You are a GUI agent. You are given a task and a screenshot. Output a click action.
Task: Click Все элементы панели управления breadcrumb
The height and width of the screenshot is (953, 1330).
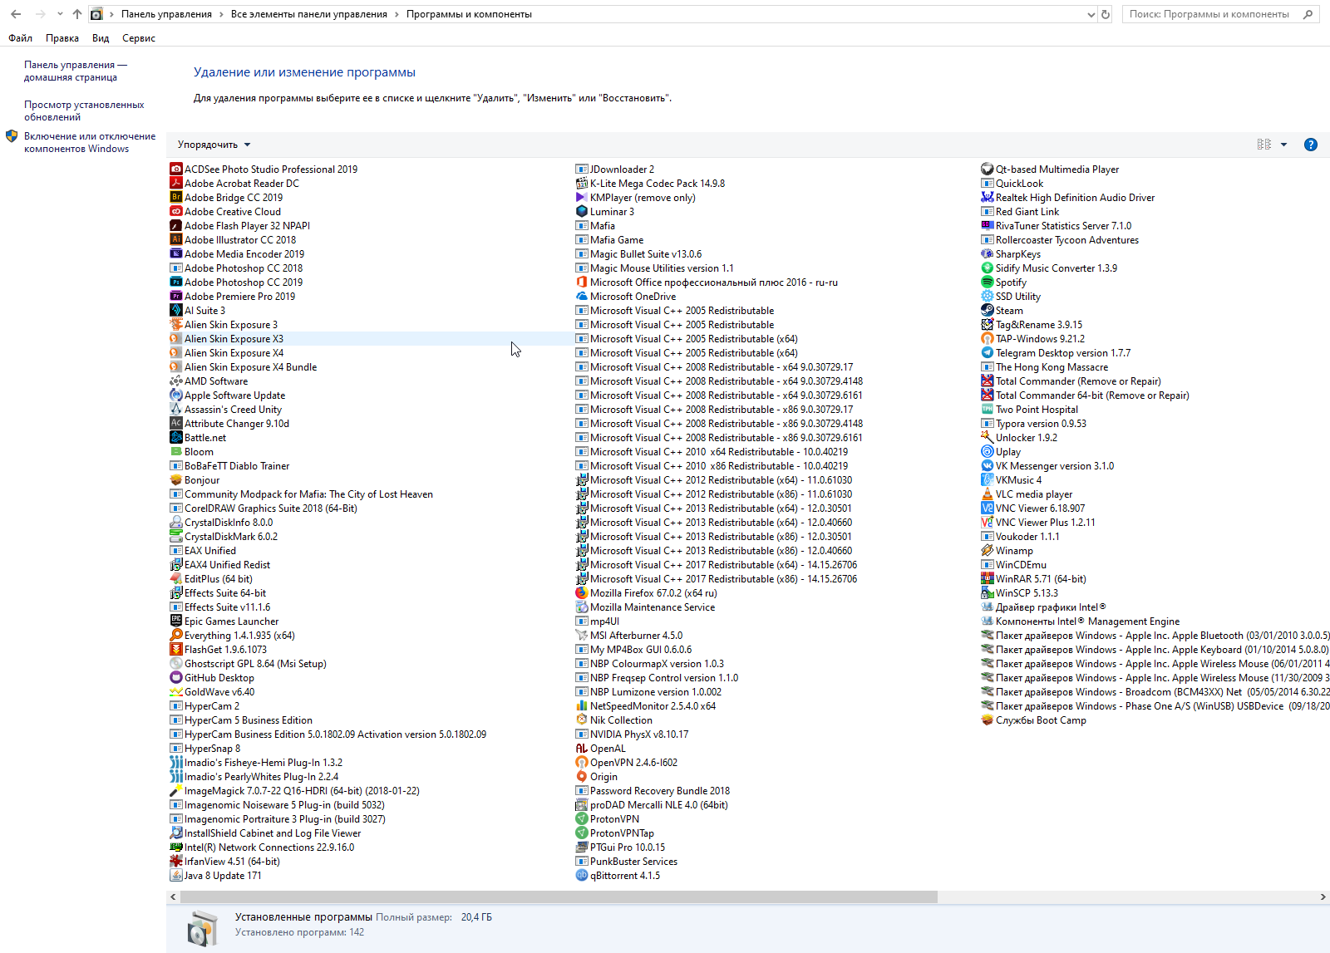(x=309, y=14)
